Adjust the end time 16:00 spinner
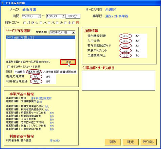The width and height of the screenshot is (161, 149). coord(63,16)
